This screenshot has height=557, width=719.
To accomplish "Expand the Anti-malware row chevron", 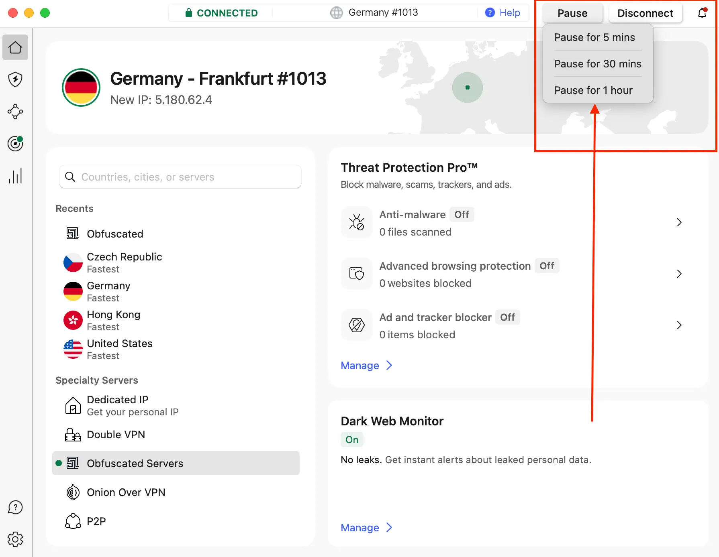I will [679, 222].
